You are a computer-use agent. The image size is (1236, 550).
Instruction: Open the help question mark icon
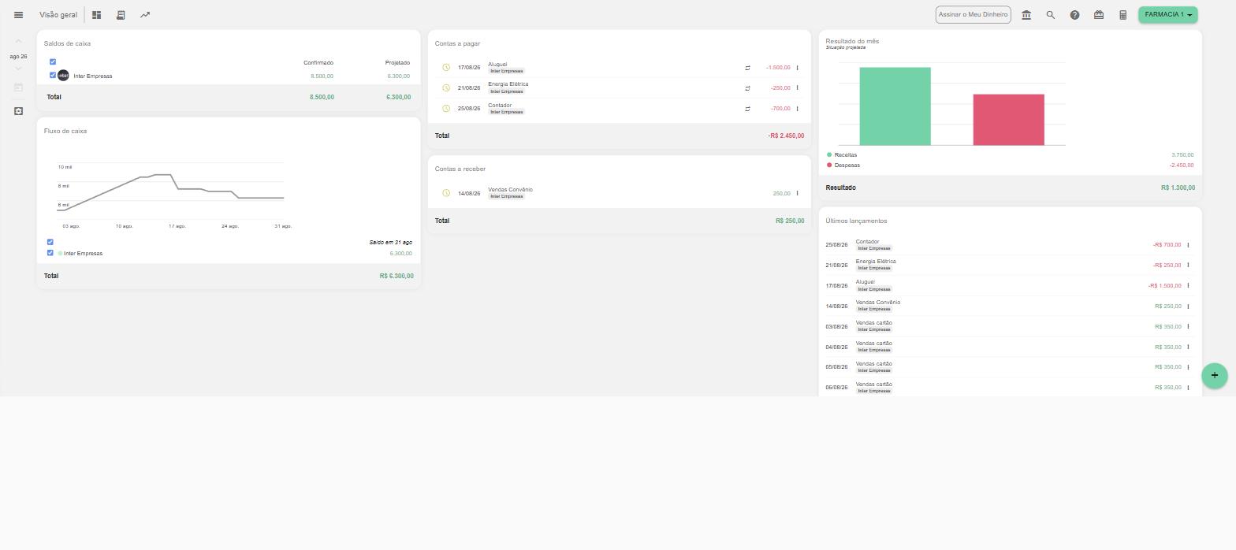1074,15
